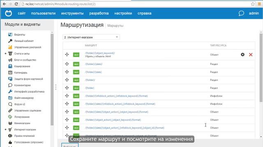Toggle ВКЛ for /{folder}/{infoblock_action}_{infoblock_keyword} route
The image size is (263, 147).
coord(76,96)
